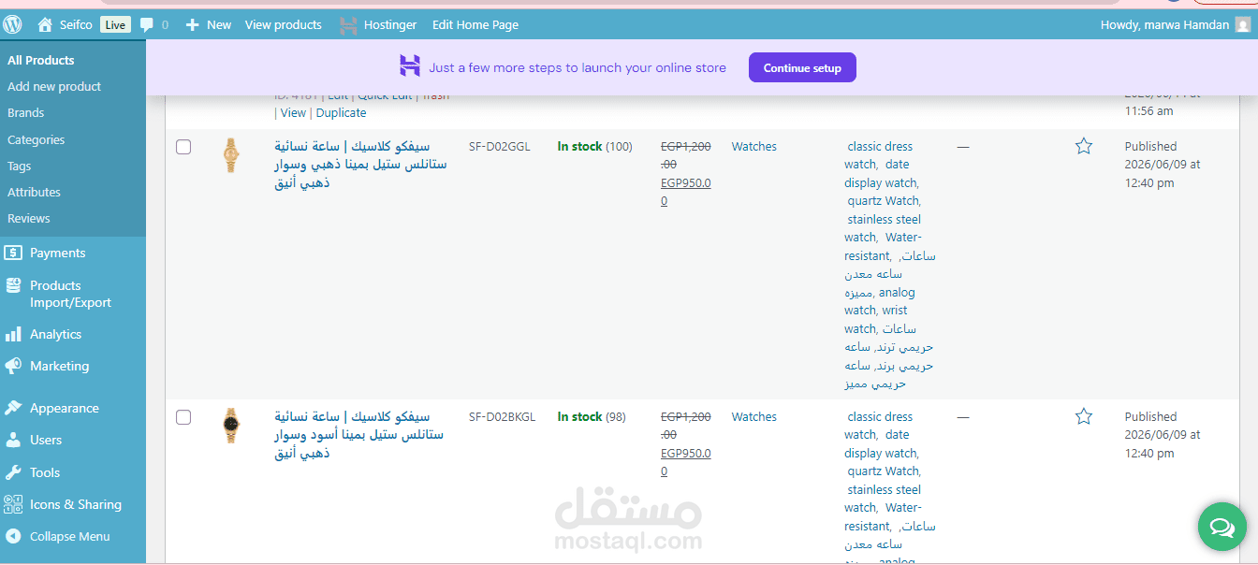1258x565 pixels.
Task: Click the black dial watch thumbnail SF-D02BKGL
Action: tap(231, 426)
